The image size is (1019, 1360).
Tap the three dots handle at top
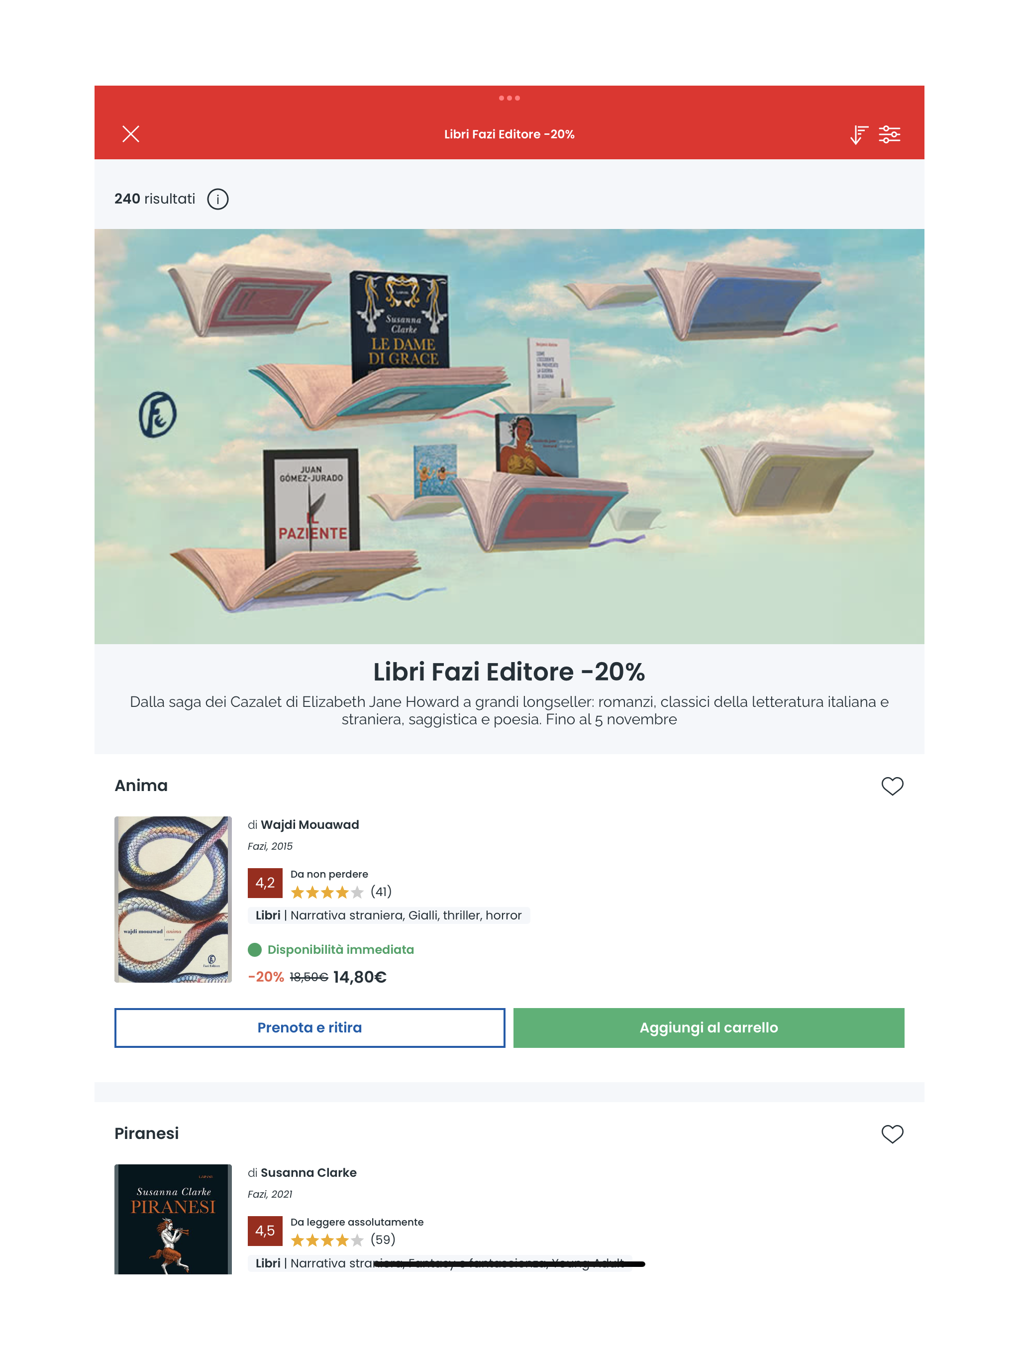coord(509,99)
